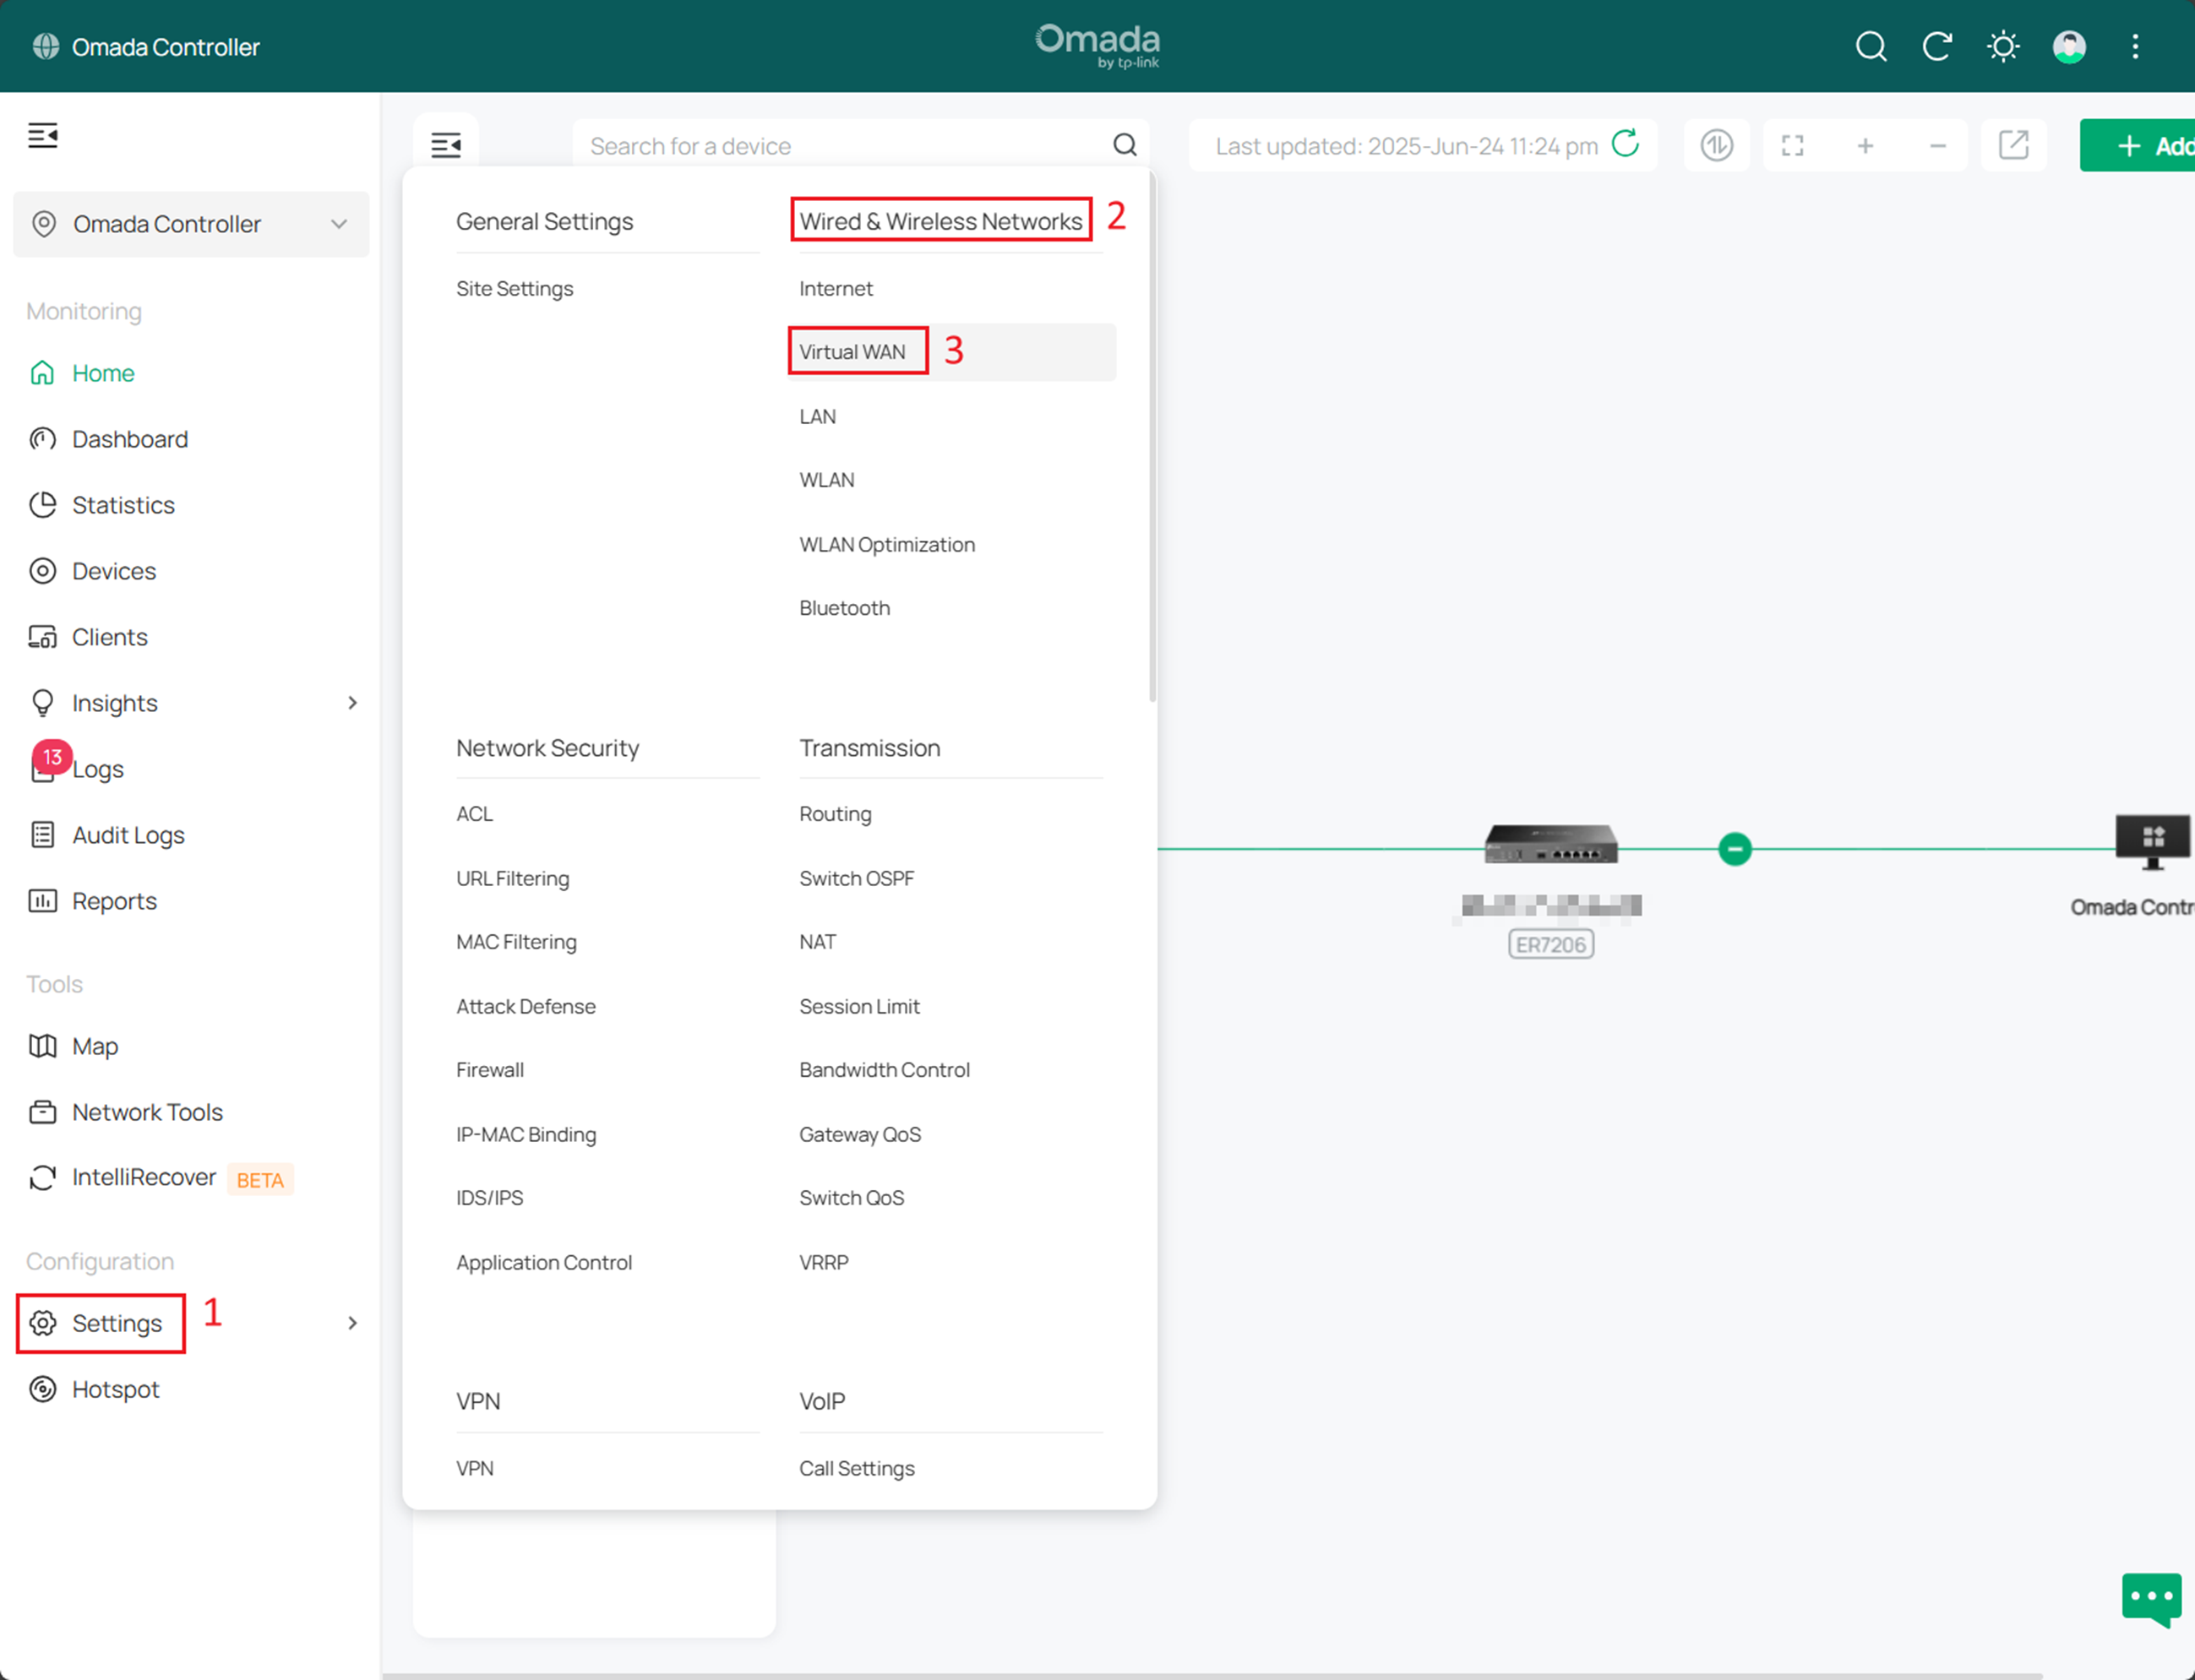This screenshot has width=2195, height=1680.
Task: Click the Omada Controller monitor device icon
Action: (2153, 842)
